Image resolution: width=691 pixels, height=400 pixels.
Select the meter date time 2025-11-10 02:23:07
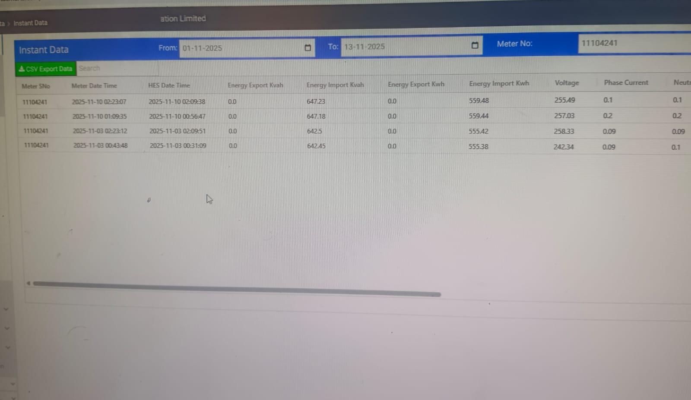pos(99,102)
